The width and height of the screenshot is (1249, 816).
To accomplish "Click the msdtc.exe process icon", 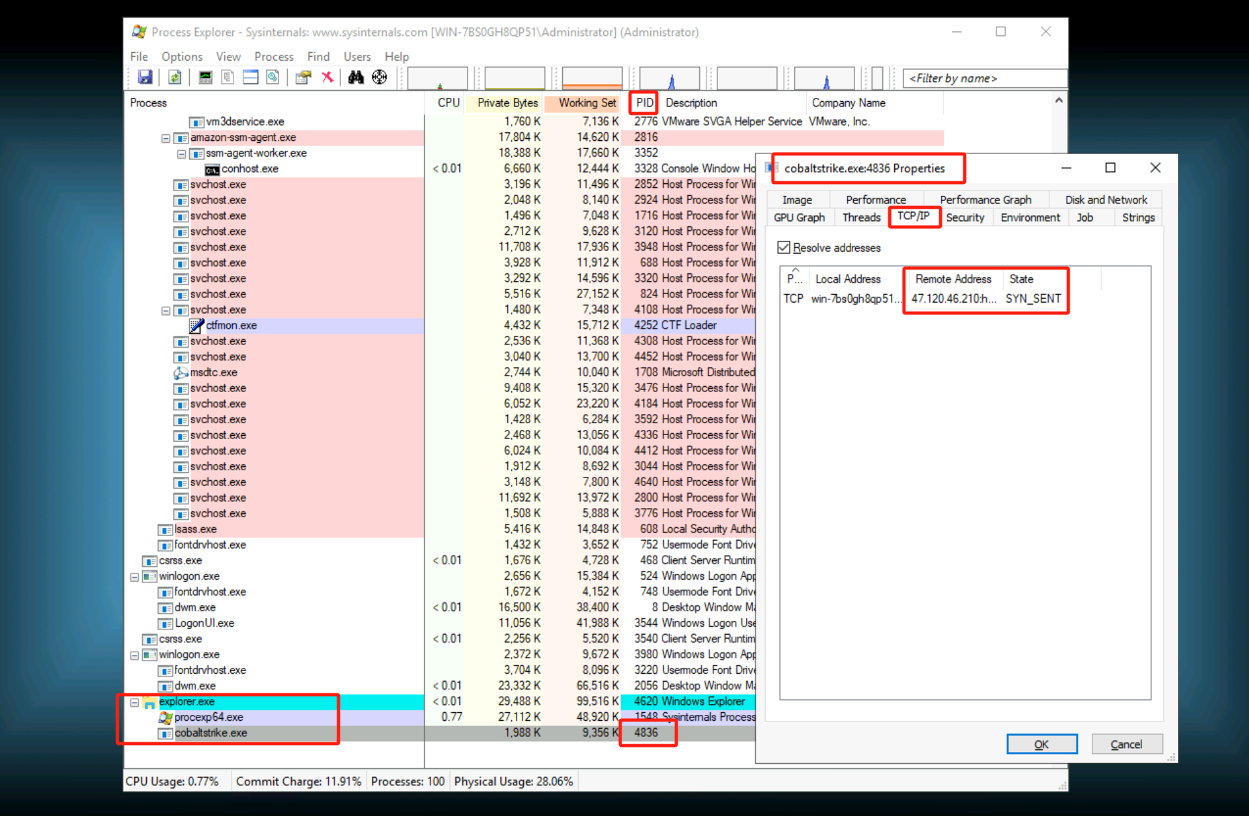I will click(x=181, y=373).
